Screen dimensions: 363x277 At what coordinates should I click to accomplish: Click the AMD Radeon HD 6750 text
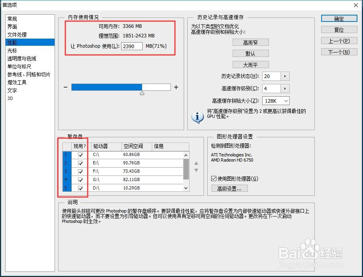(x=232, y=160)
